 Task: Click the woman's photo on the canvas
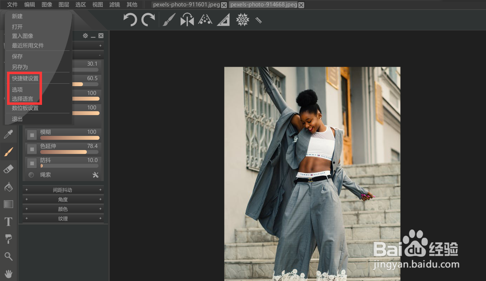[x=312, y=174]
